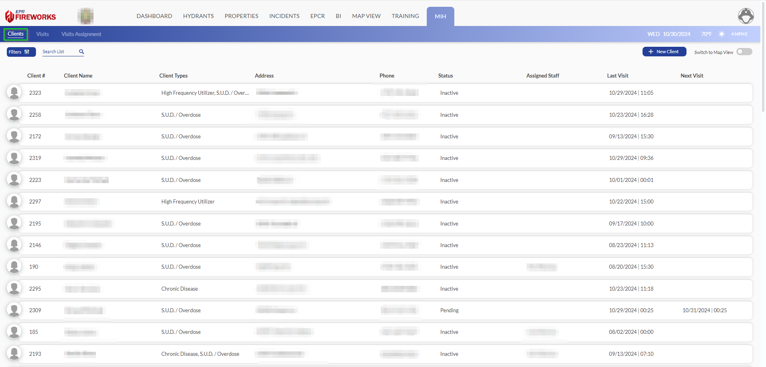
Task: Toggle Switch to Map View
Action: [744, 52]
